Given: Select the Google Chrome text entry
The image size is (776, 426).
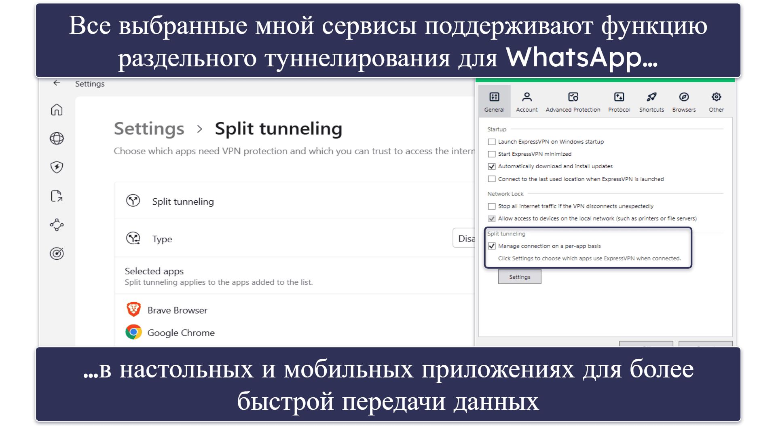Looking at the screenshot, I should [181, 333].
